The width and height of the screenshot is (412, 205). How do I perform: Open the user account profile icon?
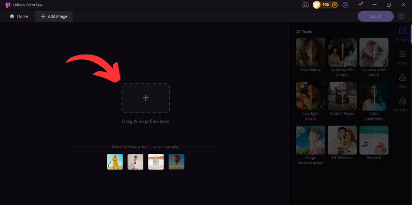(345, 5)
